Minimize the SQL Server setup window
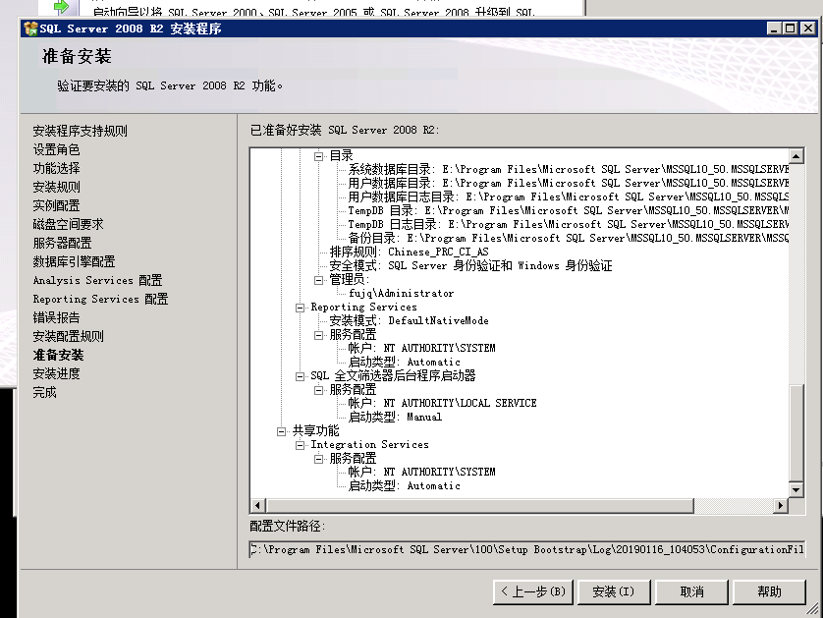The height and width of the screenshot is (618, 823). pyautogui.click(x=774, y=28)
